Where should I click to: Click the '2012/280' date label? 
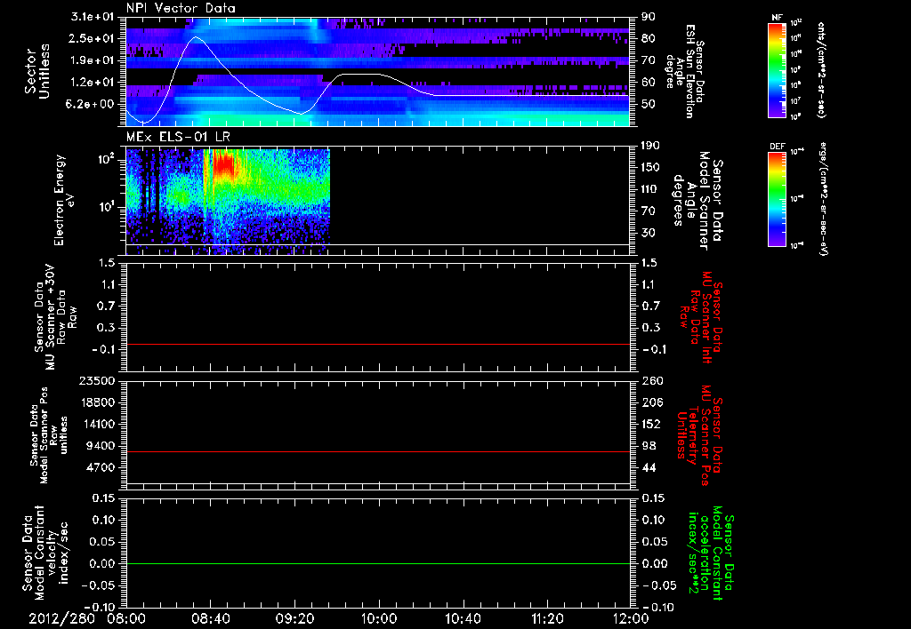coord(61,619)
